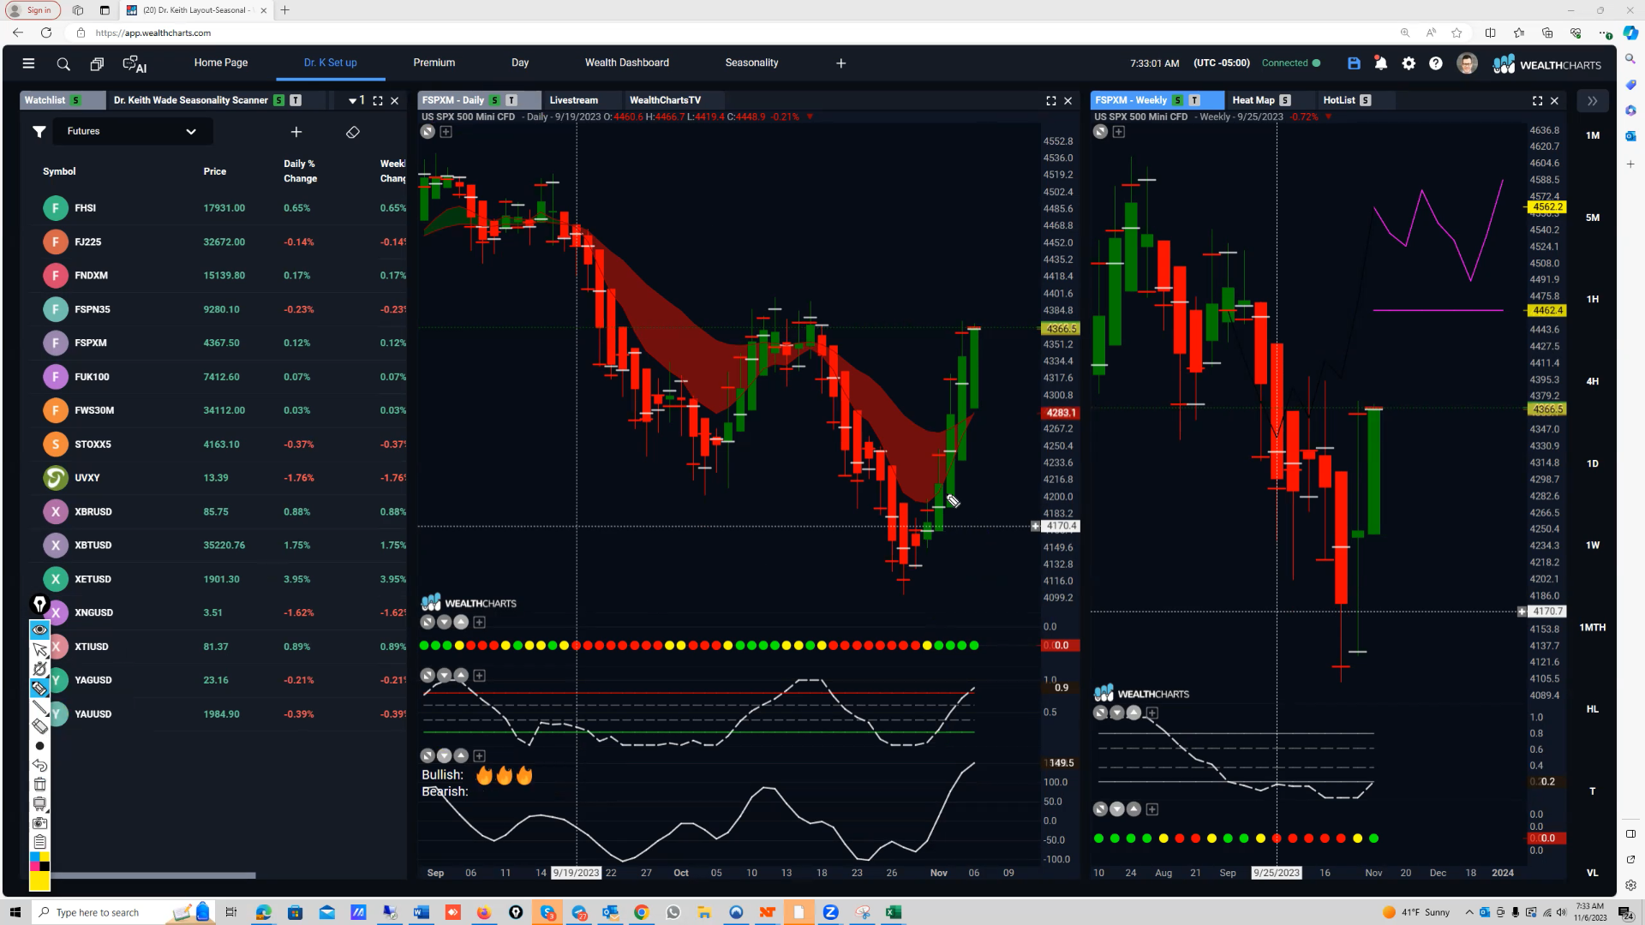Open the daily chart price-change red arrow dropdown

coord(810,116)
